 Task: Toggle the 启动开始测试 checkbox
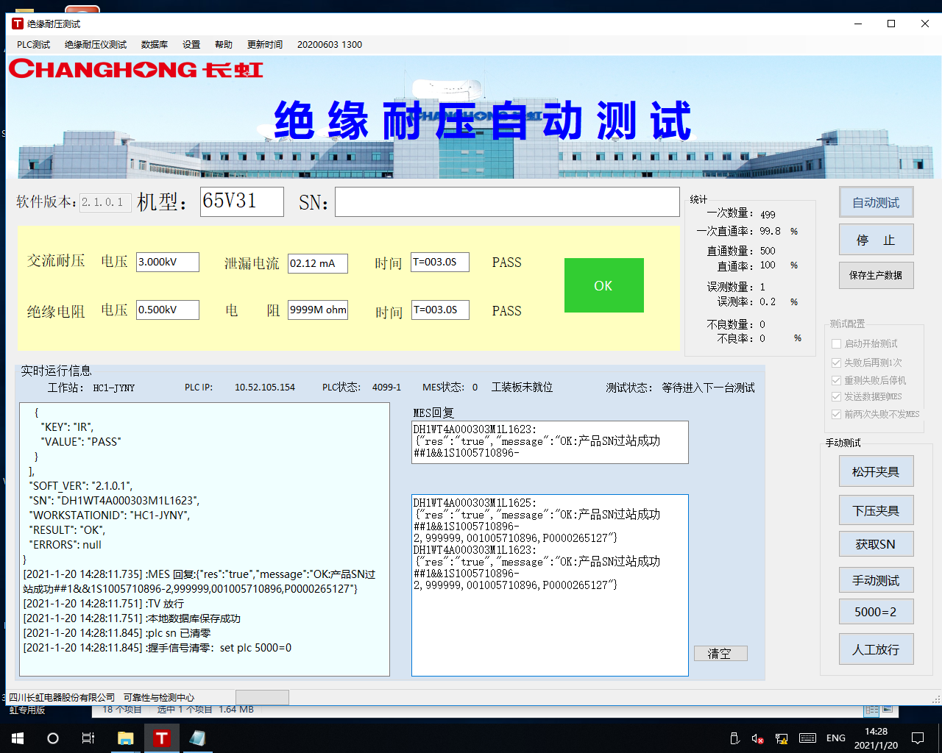[x=836, y=343]
